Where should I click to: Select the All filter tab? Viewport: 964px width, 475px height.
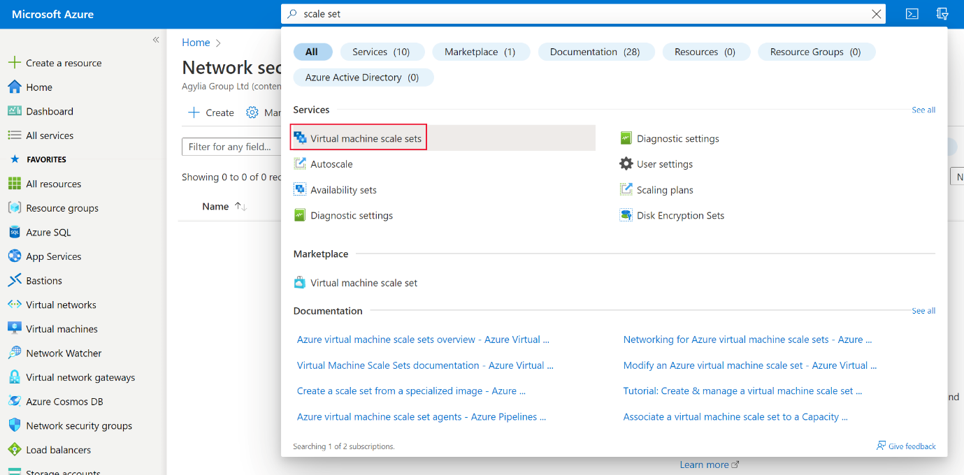pyautogui.click(x=312, y=52)
